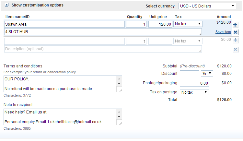
Task: Open the Select currency dropdown
Action: pyautogui.click(x=207, y=6)
